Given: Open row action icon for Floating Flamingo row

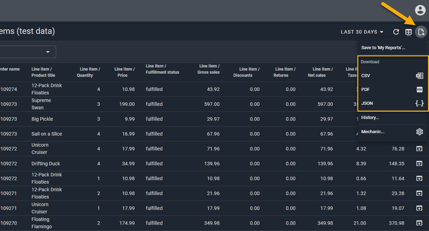Looking at the screenshot, I should pyautogui.click(x=419, y=223).
